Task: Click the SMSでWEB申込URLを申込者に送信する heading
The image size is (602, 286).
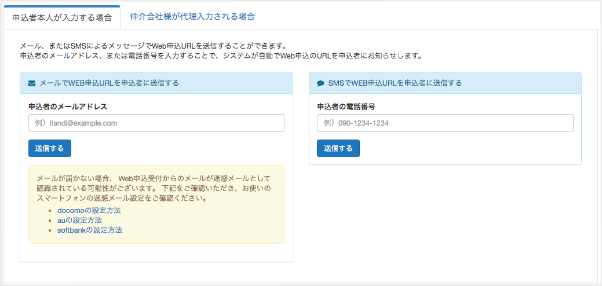Action: pos(395,83)
